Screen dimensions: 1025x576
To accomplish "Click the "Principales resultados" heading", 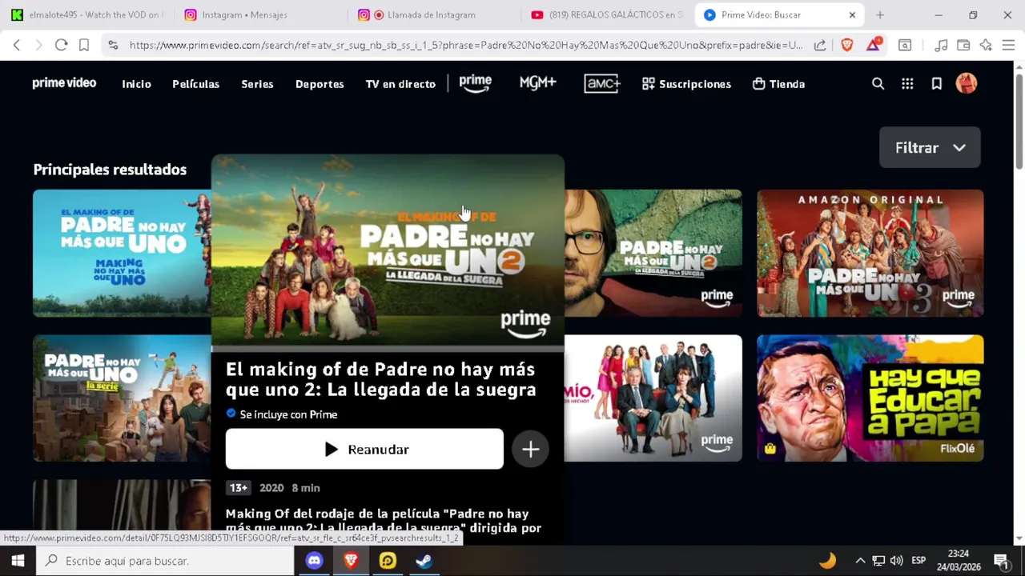I will (x=110, y=170).
